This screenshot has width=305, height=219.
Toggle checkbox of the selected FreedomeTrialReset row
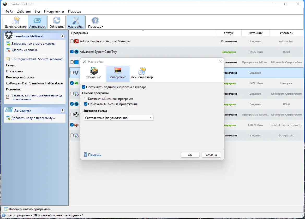(72, 73)
